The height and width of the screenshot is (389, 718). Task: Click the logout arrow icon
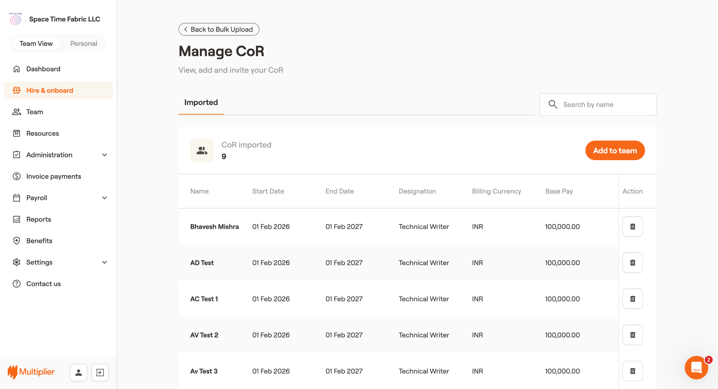pyautogui.click(x=100, y=372)
